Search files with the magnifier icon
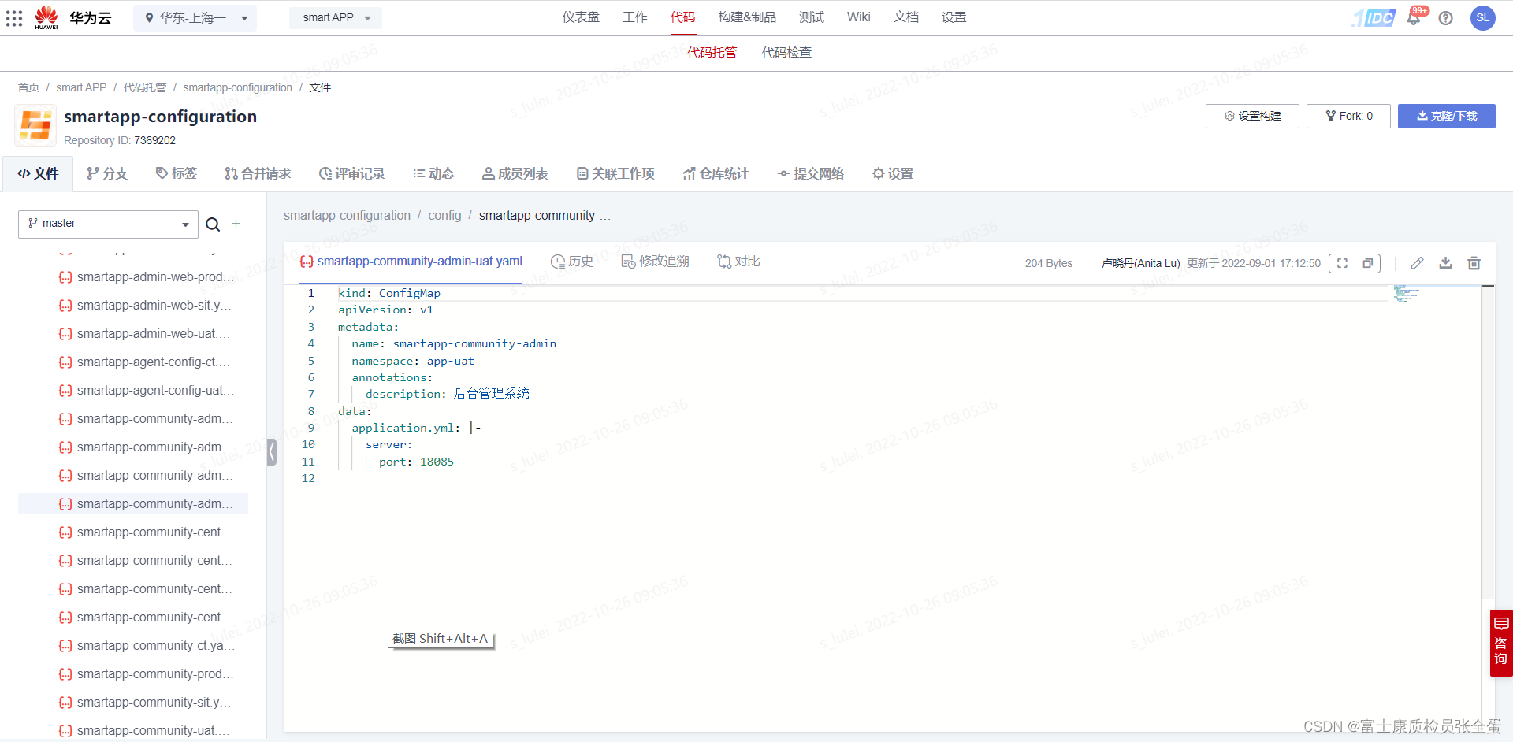 (213, 224)
